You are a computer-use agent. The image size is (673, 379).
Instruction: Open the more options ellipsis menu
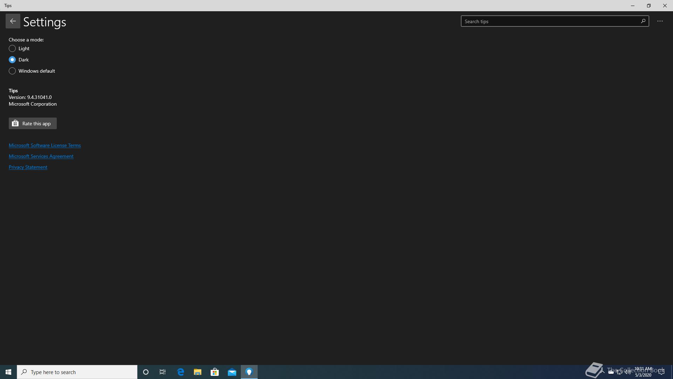[x=660, y=21]
